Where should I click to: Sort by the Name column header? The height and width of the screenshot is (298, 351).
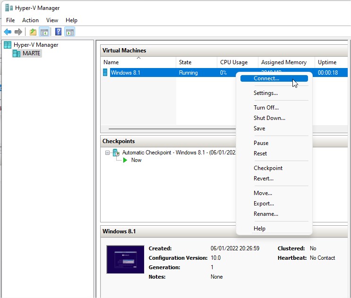138,62
